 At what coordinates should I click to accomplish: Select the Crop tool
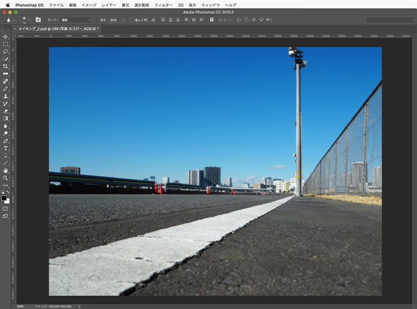pyautogui.click(x=5, y=67)
